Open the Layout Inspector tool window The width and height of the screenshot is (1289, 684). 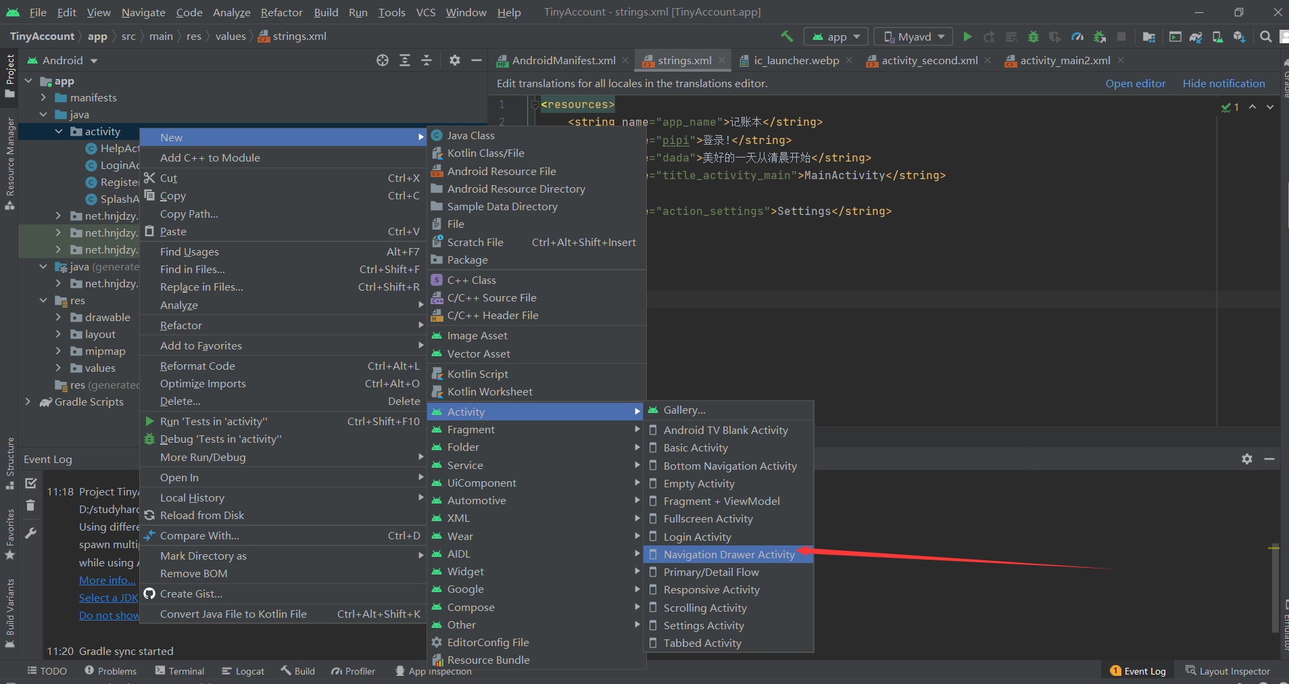click(x=1227, y=670)
